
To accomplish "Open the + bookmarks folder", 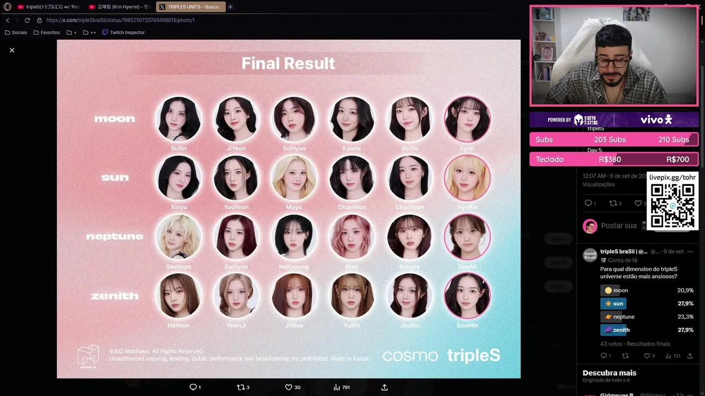I will (72, 32).
